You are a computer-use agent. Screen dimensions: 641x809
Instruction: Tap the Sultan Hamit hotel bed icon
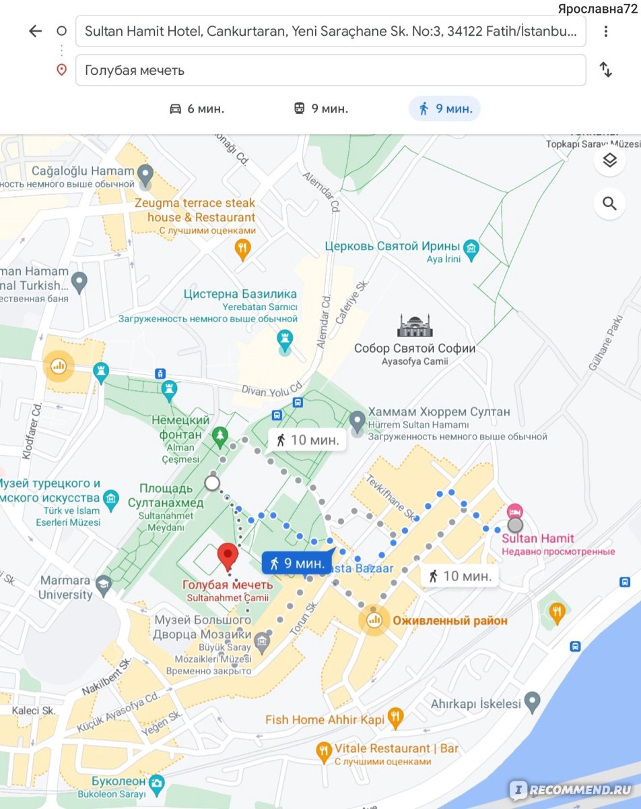(x=515, y=512)
